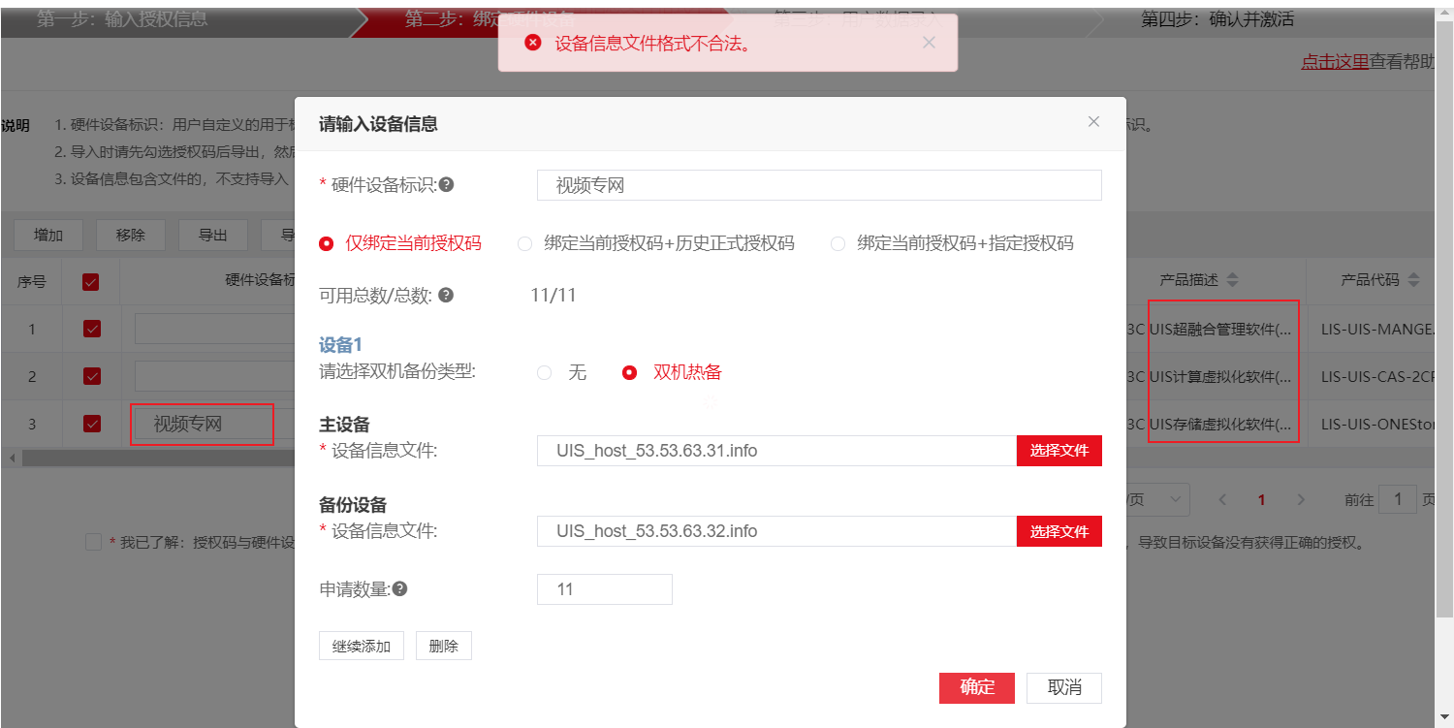Click the LIS-UIS-MANGE product code cell
Image resolution: width=1454 pixels, height=728 pixels.
[1377, 329]
